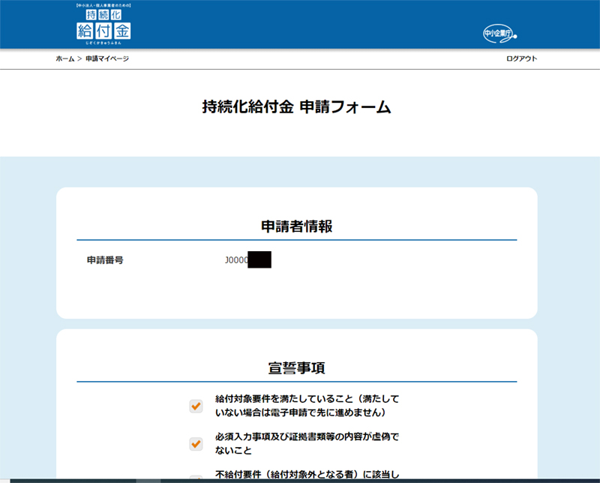Screen dimensions: 600x483
Task: Click the 申請者情報 section heading
Action: coord(297,226)
